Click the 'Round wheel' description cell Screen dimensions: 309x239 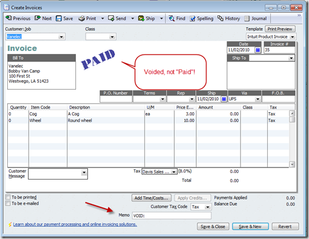pos(106,121)
